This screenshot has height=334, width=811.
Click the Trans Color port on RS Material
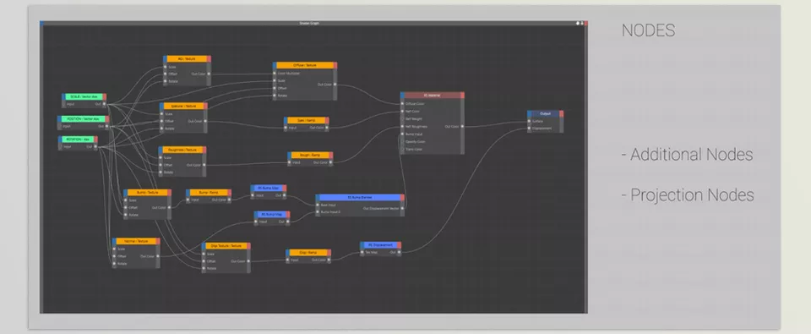click(x=402, y=149)
